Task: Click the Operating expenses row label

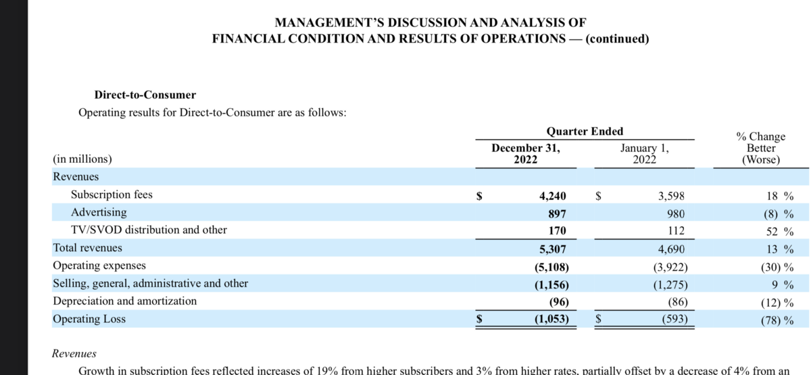Action: (99, 266)
